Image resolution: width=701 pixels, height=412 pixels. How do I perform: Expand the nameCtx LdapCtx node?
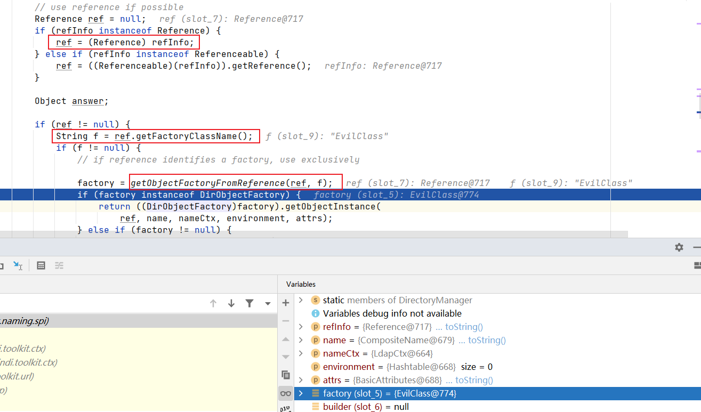[x=301, y=353]
